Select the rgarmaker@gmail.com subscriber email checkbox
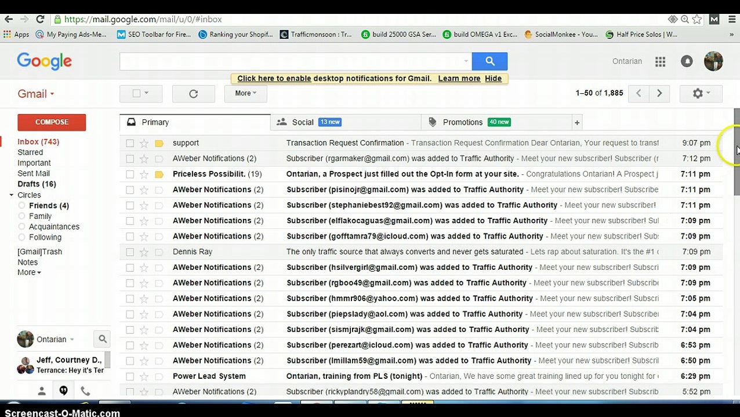This screenshot has width=740, height=417. point(130,159)
